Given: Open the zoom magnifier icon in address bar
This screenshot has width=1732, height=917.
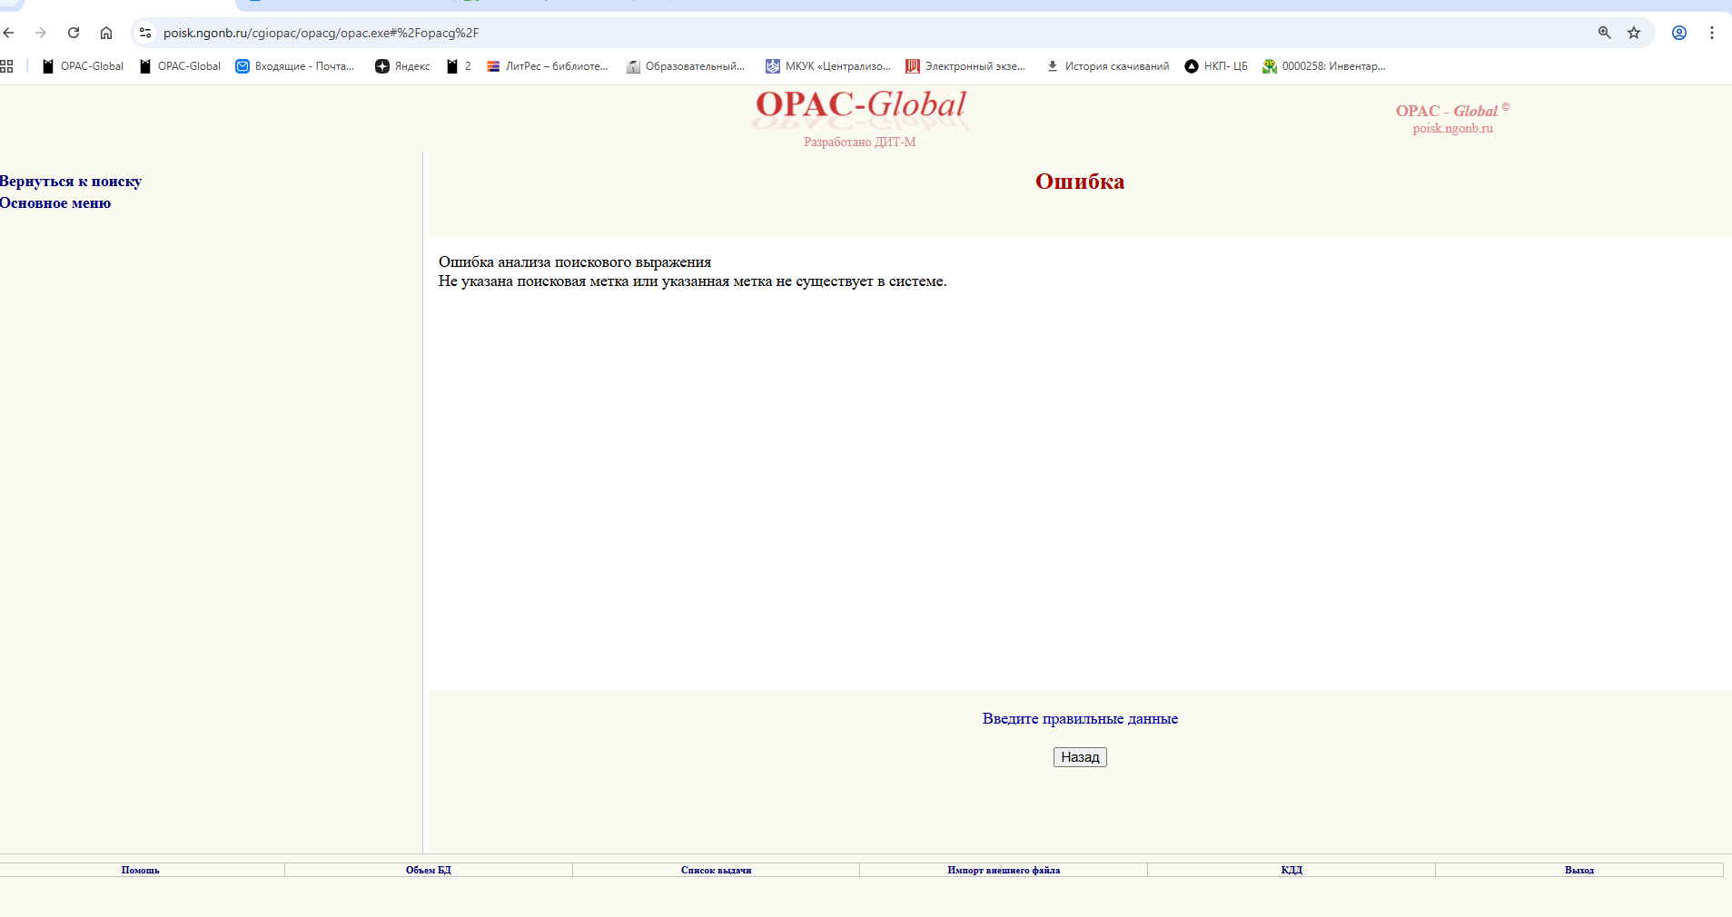Looking at the screenshot, I should (1605, 33).
